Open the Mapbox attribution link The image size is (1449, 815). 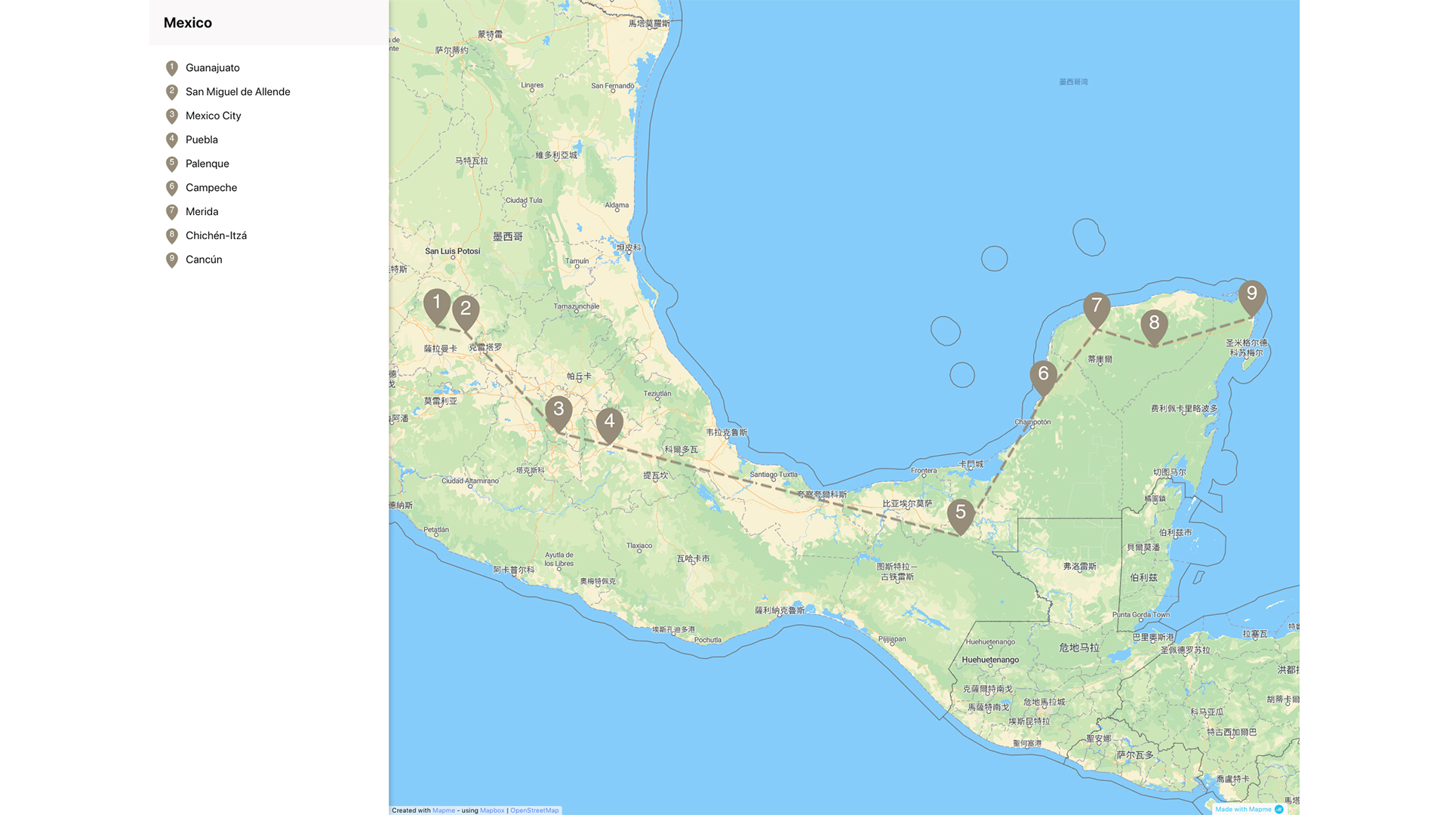coord(492,810)
